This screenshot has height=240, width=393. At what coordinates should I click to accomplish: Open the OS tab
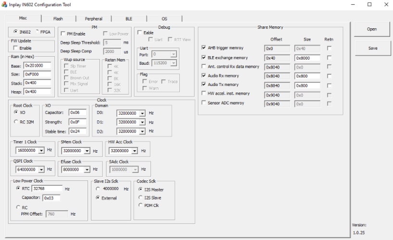click(x=165, y=19)
